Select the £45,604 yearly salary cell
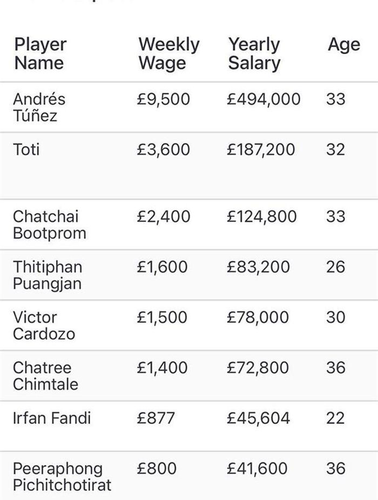The height and width of the screenshot is (500, 378). point(258,418)
